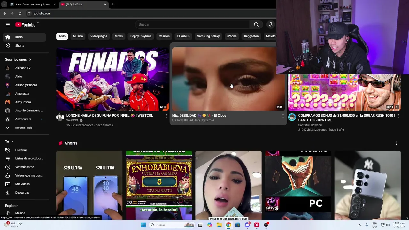409x230 pixels.
Task: Click the youtube.com address bar
Action: click(150, 13)
